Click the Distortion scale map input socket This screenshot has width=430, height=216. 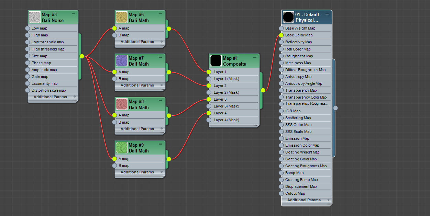pyautogui.click(x=27, y=90)
